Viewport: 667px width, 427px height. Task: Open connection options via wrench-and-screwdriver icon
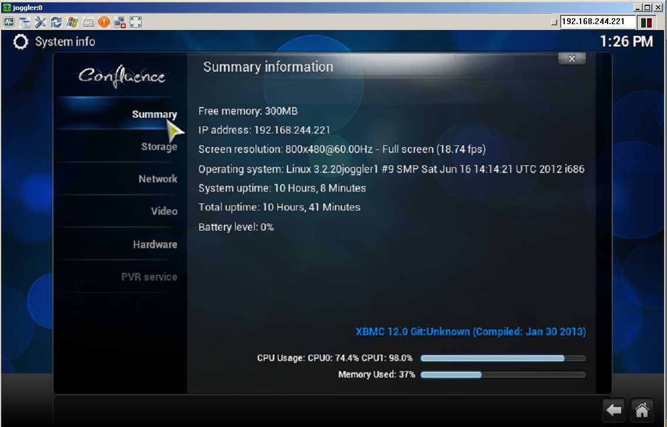click(x=41, y=22)
